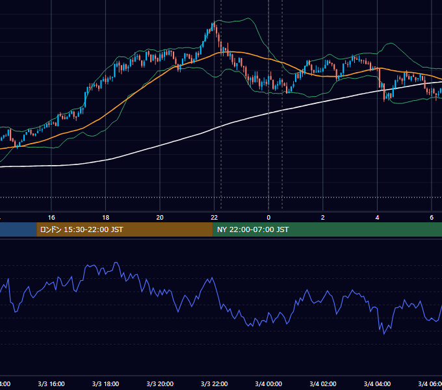Screen dimensions: 442x390
Task: Click the 3/4 00:00 time label
Action: [x=268, y=383]
